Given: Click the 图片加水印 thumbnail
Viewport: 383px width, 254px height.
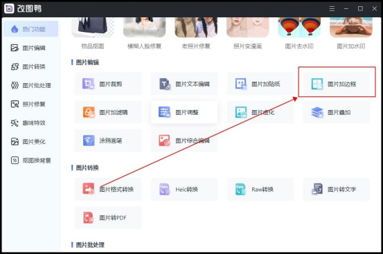Looking at the screenshot, I should coord(351,27).
